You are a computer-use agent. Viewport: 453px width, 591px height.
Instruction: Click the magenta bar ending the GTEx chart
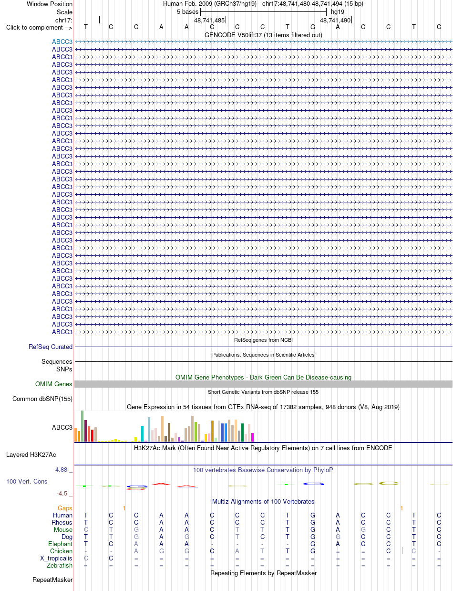(253, 437)
